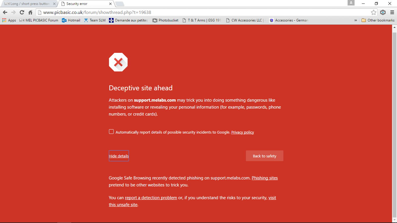The height and width of the screenshot is (223, 397).
Task: Bookmark this page with the star icon
Action: (373, 12)
